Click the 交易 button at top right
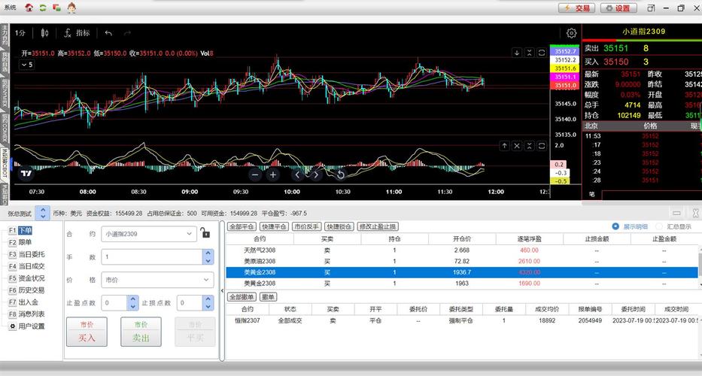 pyautogui.click(x=576, y=8)
